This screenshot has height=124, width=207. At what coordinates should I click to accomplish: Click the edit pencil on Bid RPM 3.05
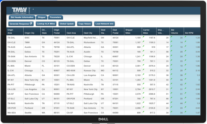click(x=185, y=51)
